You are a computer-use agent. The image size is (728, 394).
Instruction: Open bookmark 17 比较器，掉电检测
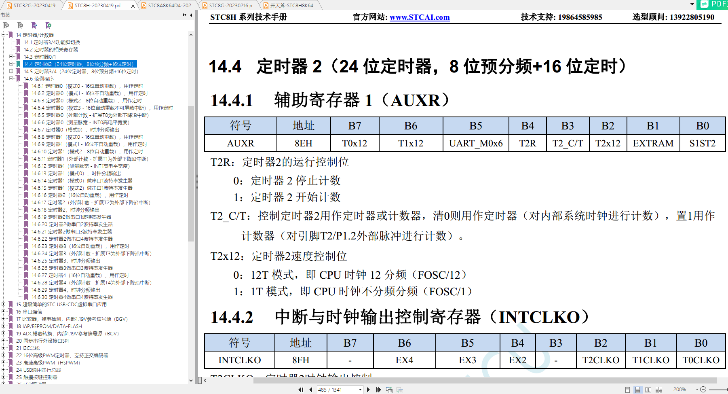click(x=72, y=319)
